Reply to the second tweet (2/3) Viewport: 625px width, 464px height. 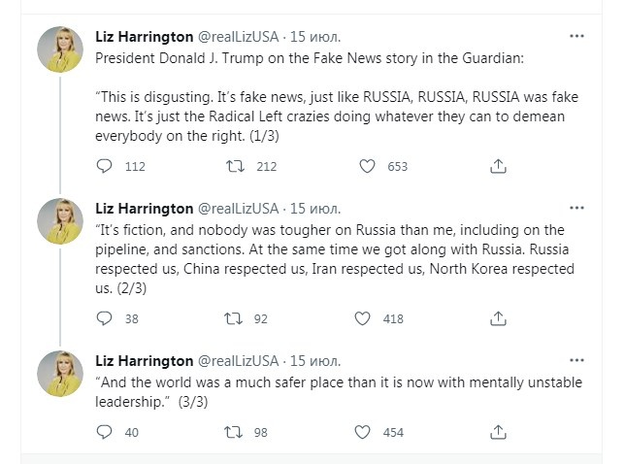pyautogui.click(x=105, y=317)
